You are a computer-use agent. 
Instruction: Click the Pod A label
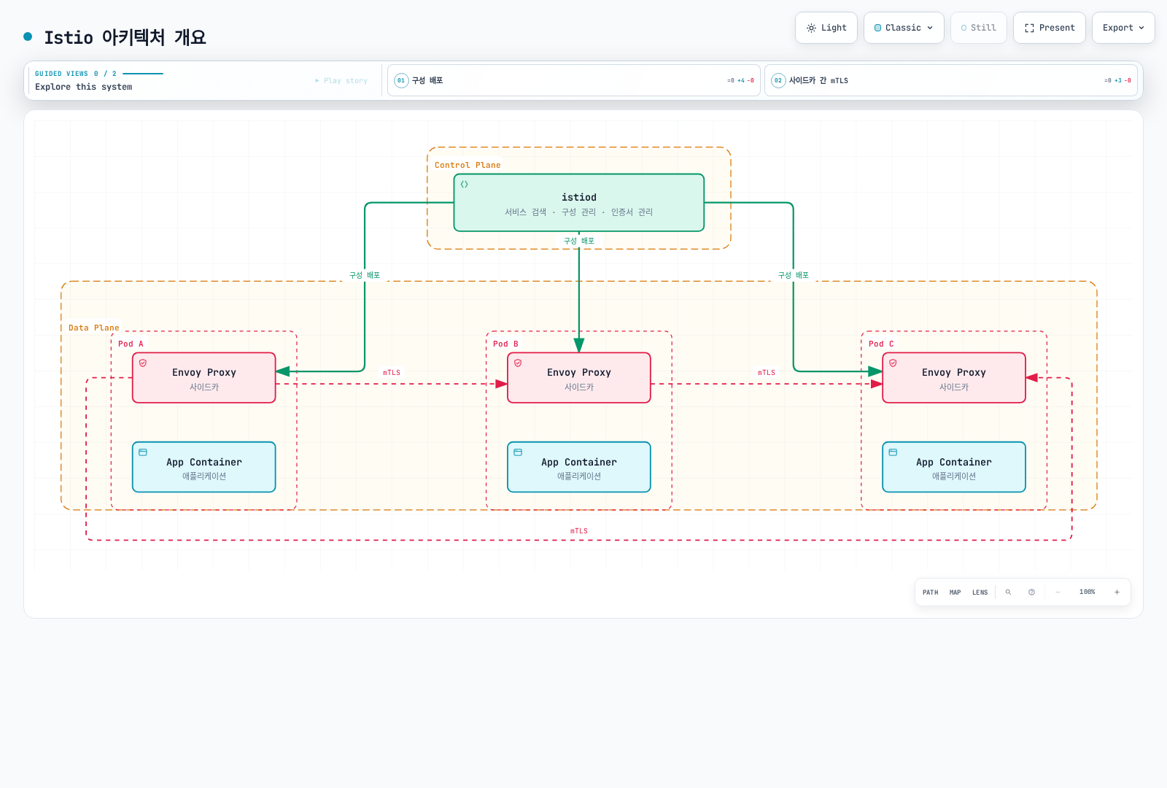tap(131, 344)
